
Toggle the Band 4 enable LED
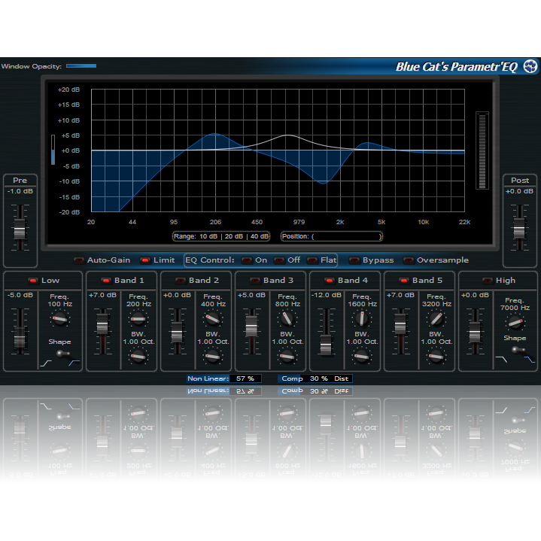click(330, 281)
